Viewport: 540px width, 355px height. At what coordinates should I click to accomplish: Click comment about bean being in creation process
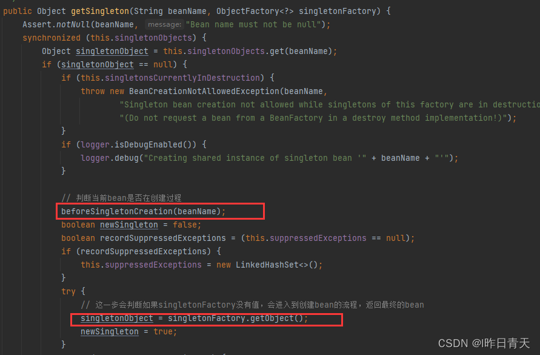pos(121,198)
